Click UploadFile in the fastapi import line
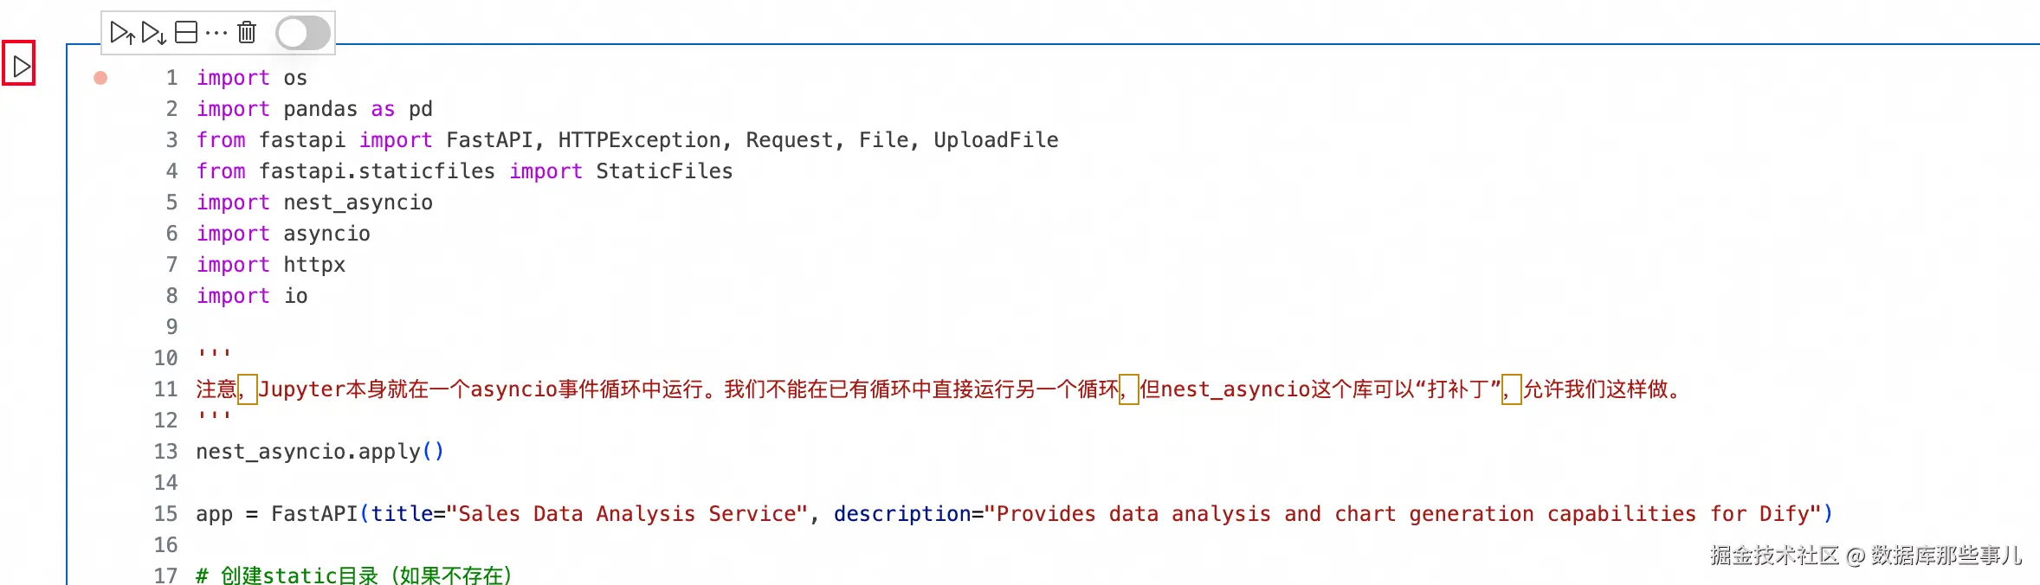 996,140
